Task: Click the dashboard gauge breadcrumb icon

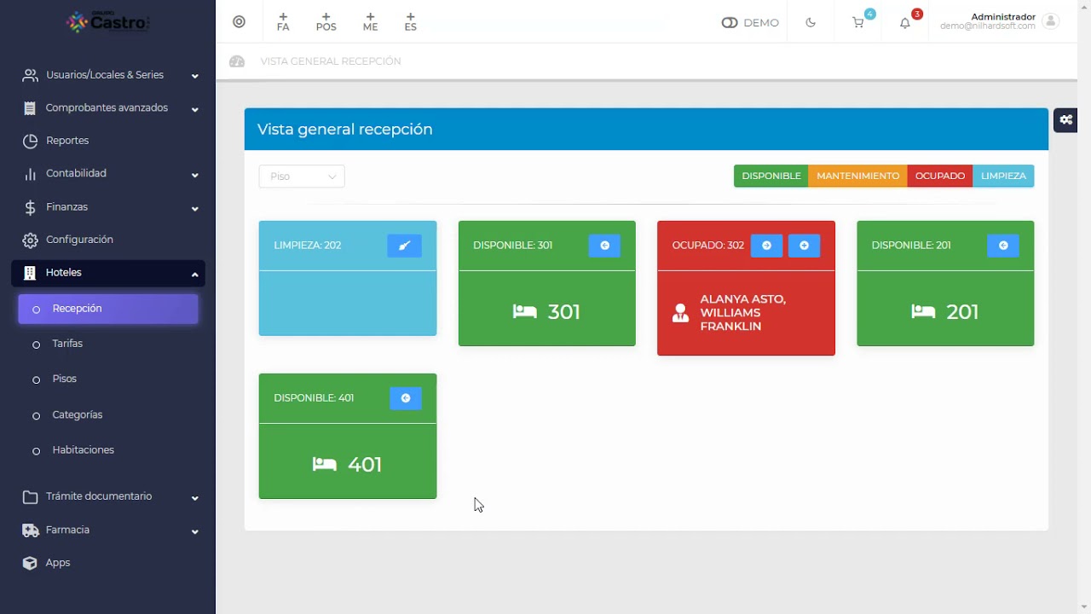Action: pos(237,61)
